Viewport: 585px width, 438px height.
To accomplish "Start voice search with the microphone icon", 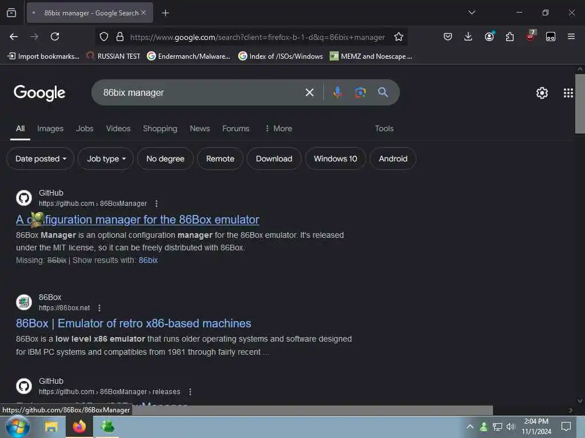I will (x=337, y=92).
